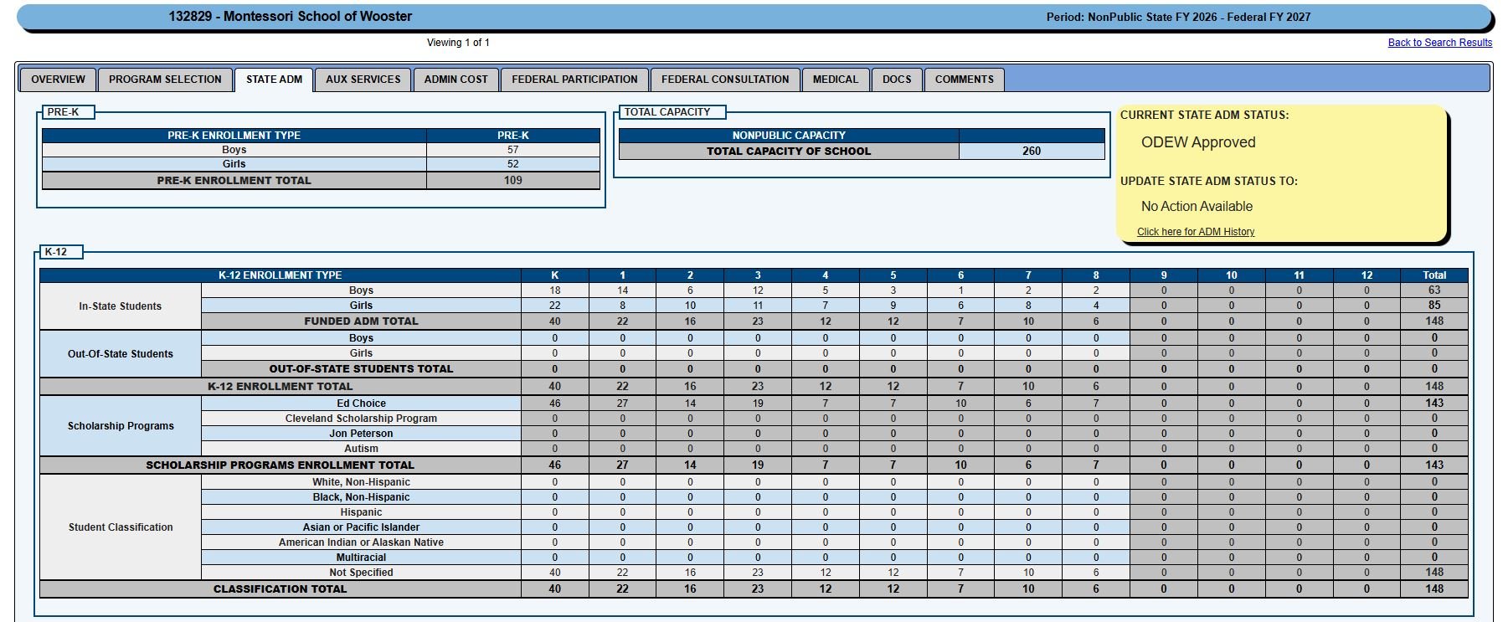Click the Pre-K Boys value 57
Image resolution: width=1503 pixels, height=622 pixels.
click(513, 150)
